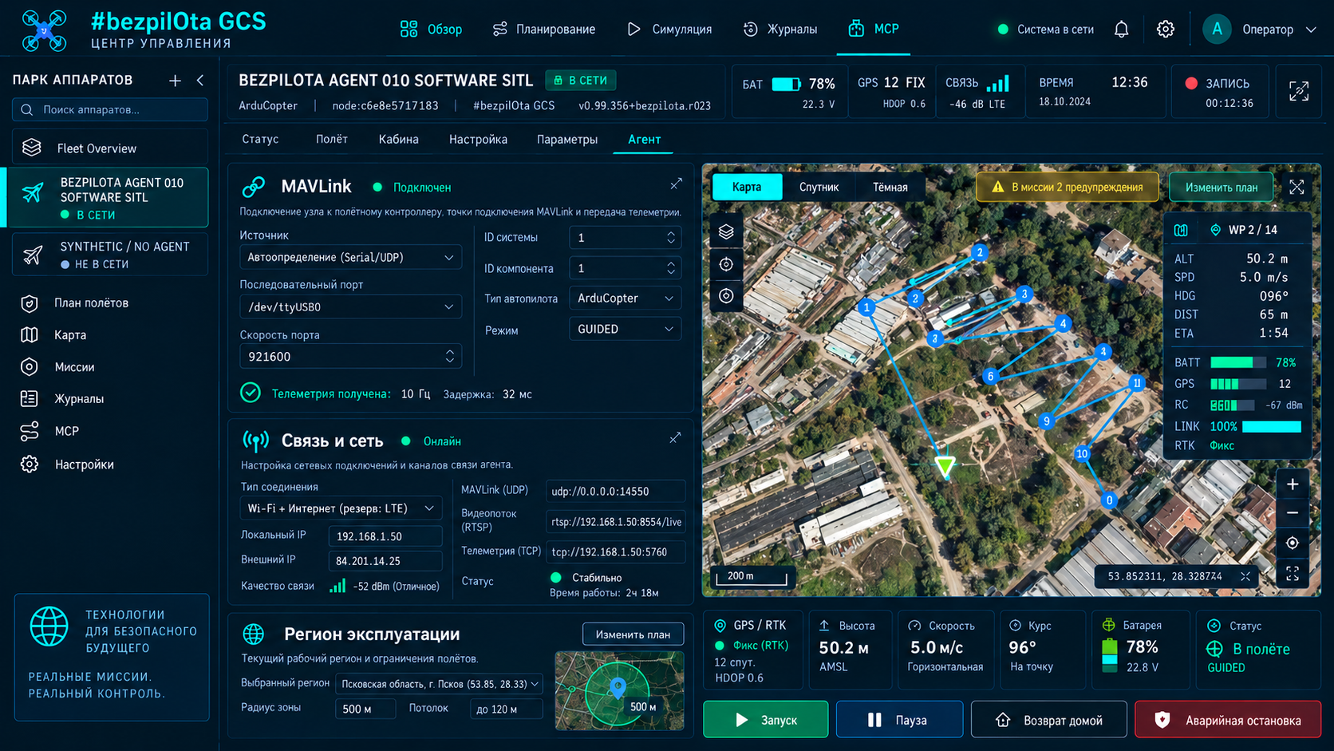
Task: Open notifications bell in header
Action: click(x=1121, y=30)
